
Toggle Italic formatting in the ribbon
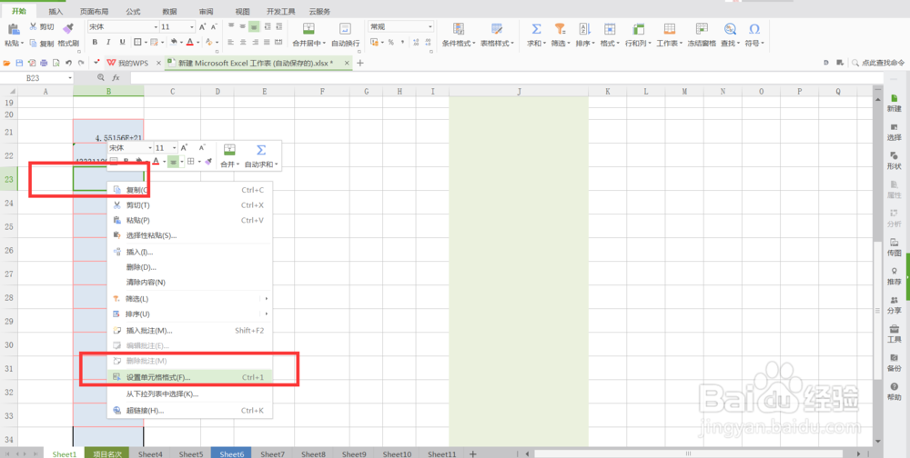[108, 43]
